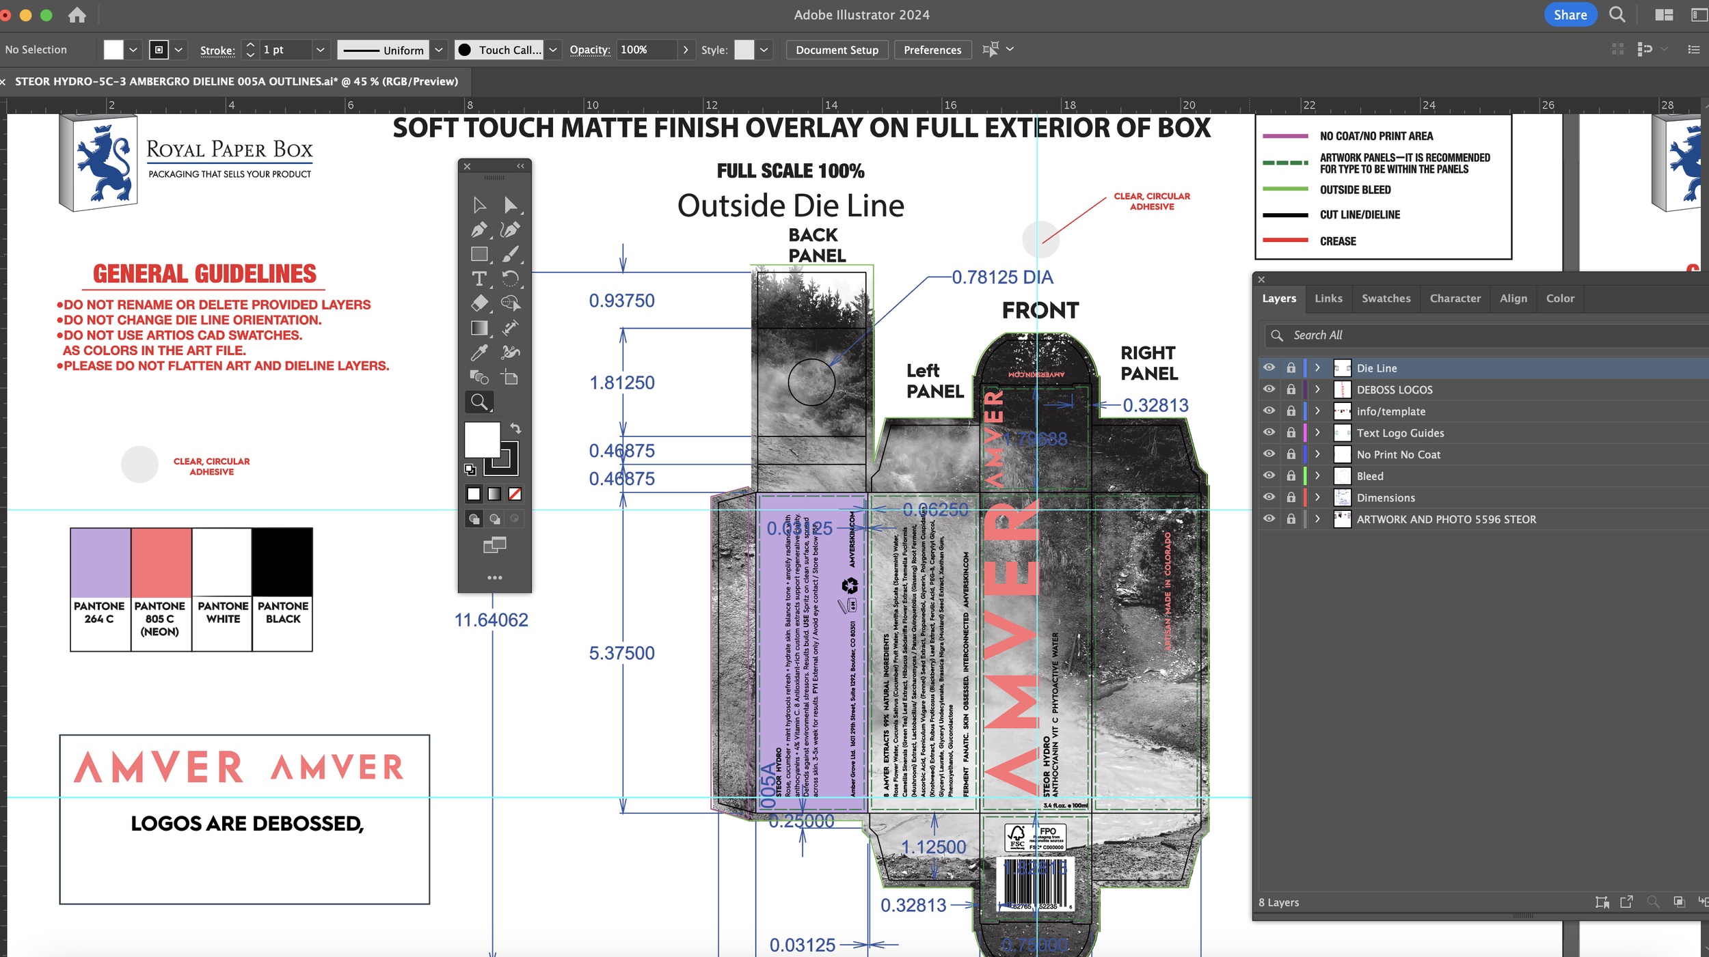Image resolution: width=1709 pixels, height=957 pixels.
Task: Open the Align tab
Action: [1513, 299]
